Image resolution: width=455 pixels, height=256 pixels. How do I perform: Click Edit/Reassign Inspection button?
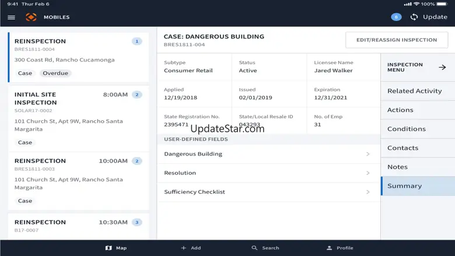pyautogui.click(x=397, y=40)
